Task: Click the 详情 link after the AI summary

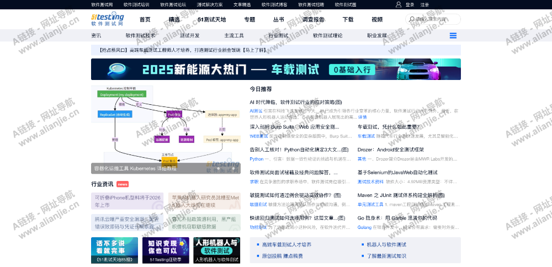Action: 362,117
